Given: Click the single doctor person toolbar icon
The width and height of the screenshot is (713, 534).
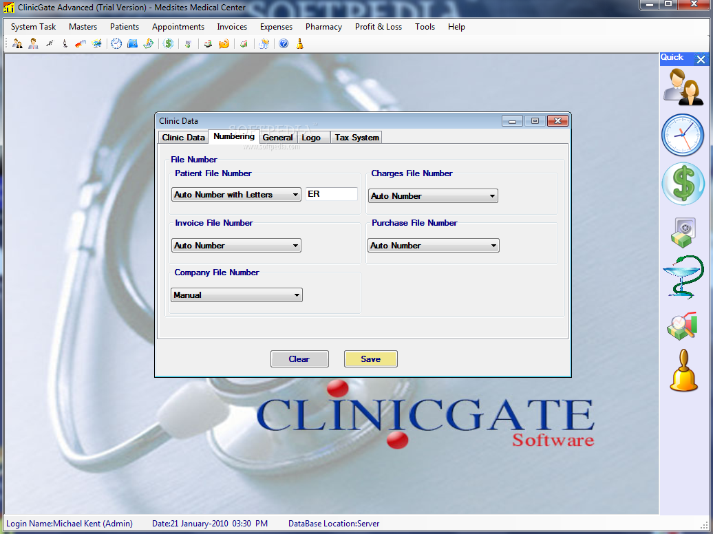Looking at the screenshot, I should pos(33,43).
